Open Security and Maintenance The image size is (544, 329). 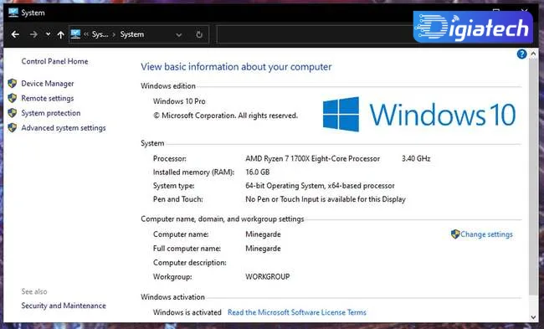pyautogui.click(x=64, y=306)
